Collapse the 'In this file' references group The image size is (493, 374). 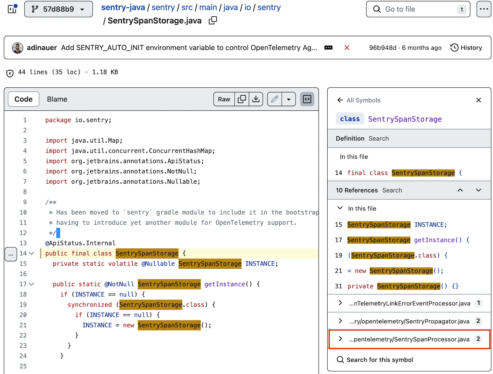point(340,208)
